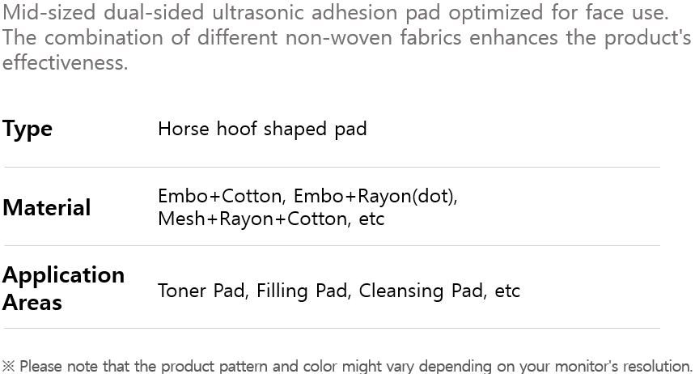Screen dimensions: 695x374
Task: Click the word "Areas" in the row label
Action: 32,303
